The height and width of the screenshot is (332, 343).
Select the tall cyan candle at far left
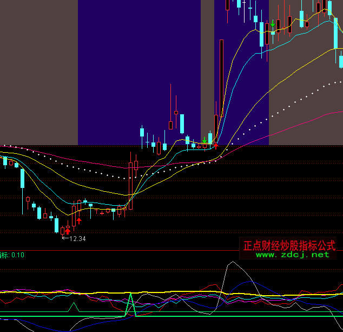[23, 179]
